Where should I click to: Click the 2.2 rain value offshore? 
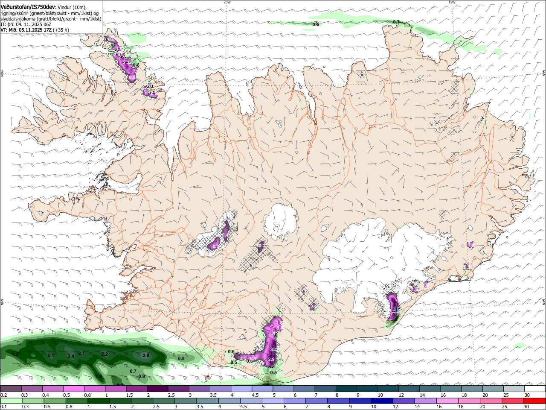pos(105,354)
